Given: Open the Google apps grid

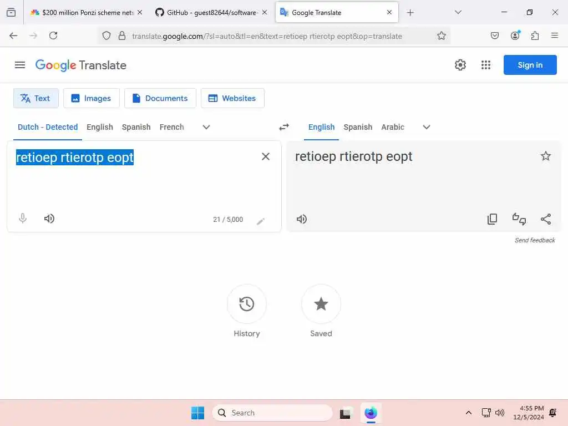Looking at the screenshot, I should pos(486,65).
